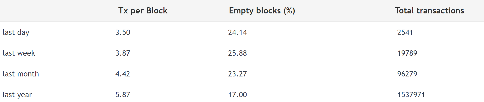
Task: Click total transactions value 2541
Action: point(405,32)
